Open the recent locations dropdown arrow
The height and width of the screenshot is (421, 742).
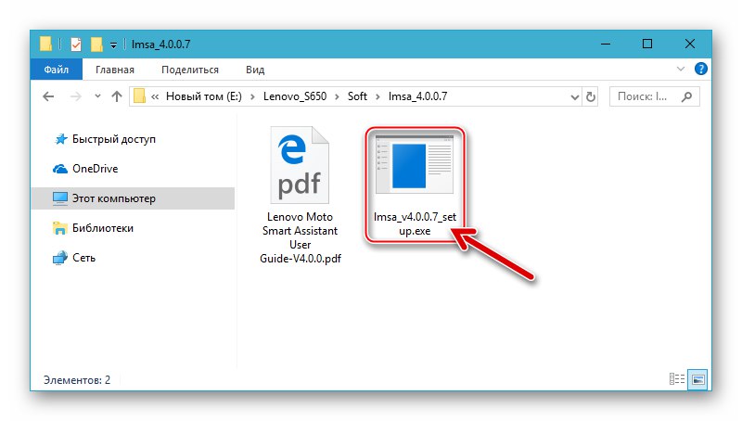point(97,96)
